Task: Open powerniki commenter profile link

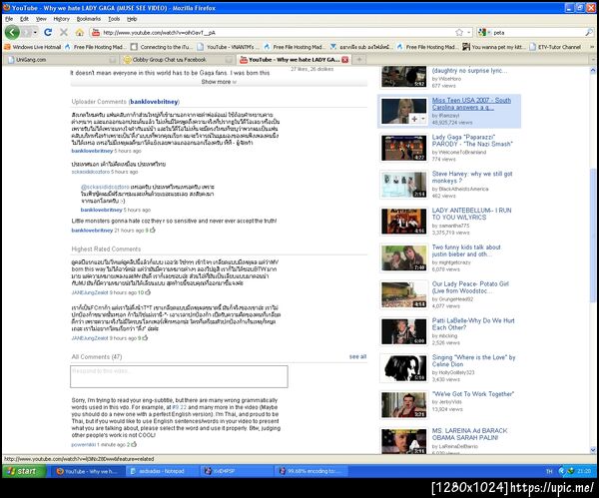Action: 83,444
